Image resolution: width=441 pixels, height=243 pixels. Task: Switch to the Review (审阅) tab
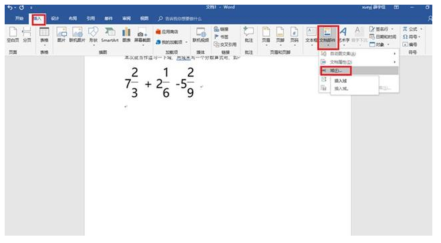coord(126,19)
